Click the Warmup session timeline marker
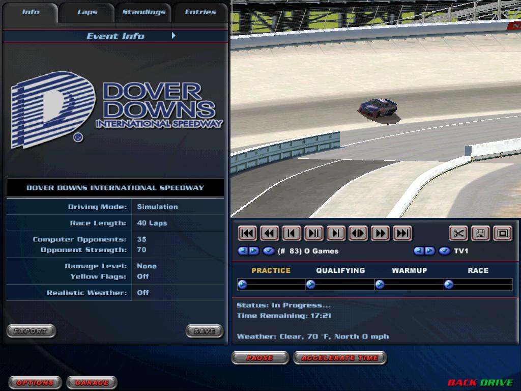Image resolution: width=521 pixels, height=391 pixels. pos(380,285)
